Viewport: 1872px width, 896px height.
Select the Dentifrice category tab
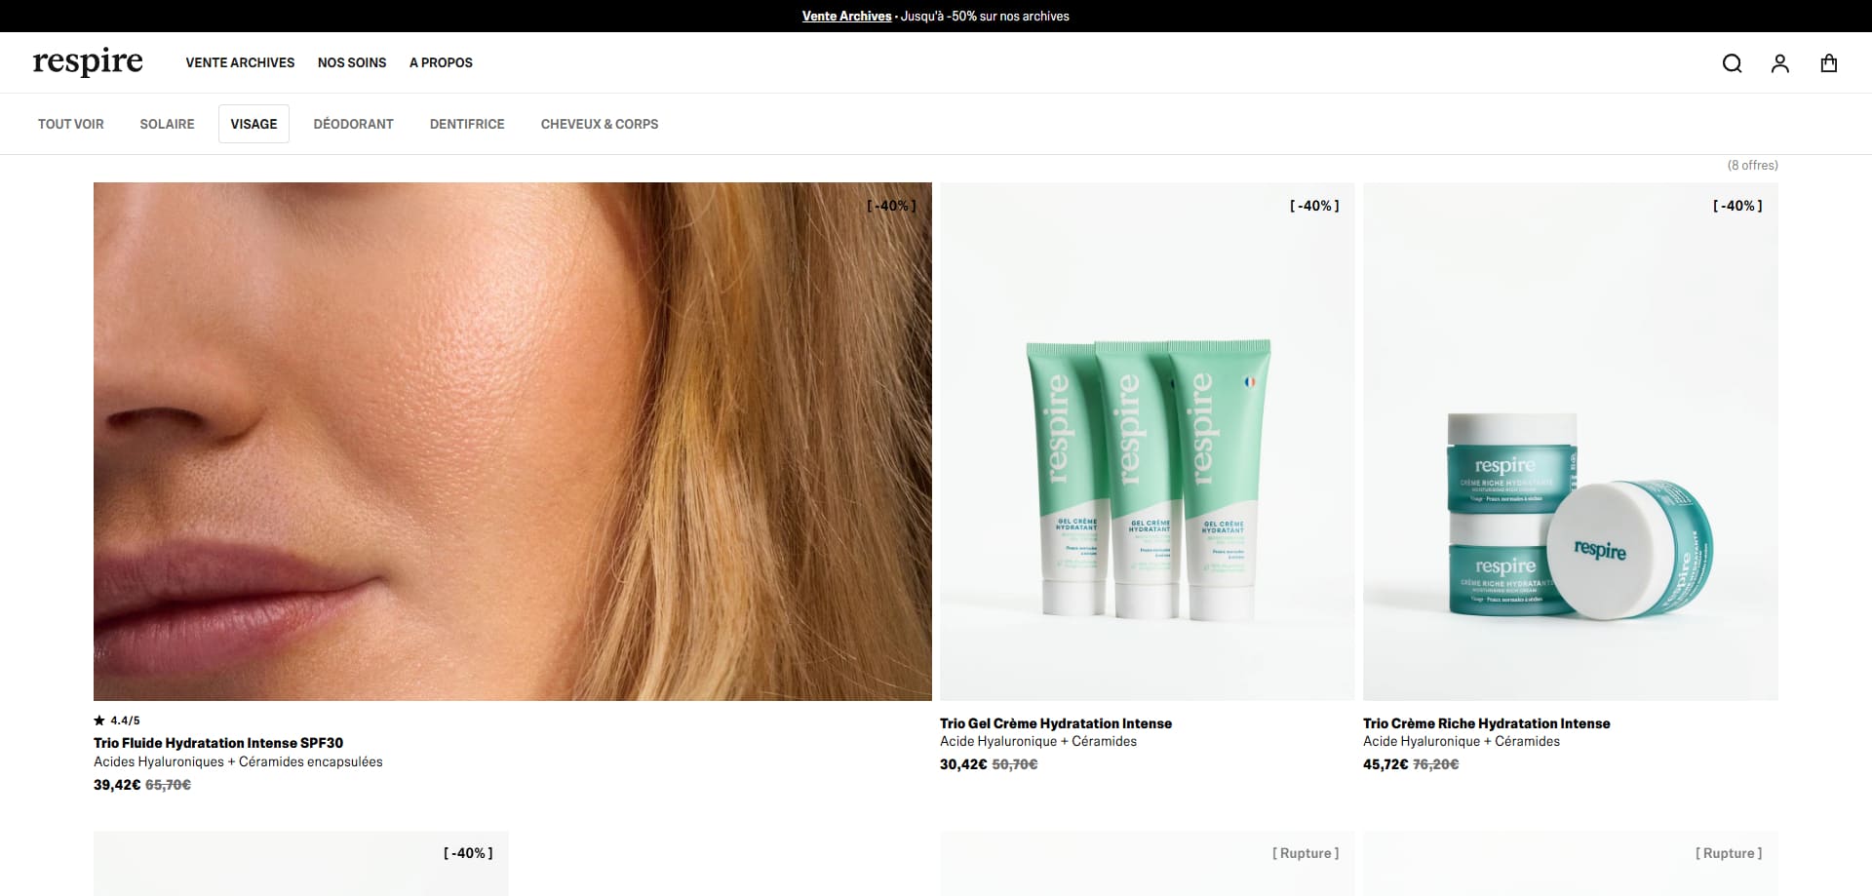click(x=467, y=124)
